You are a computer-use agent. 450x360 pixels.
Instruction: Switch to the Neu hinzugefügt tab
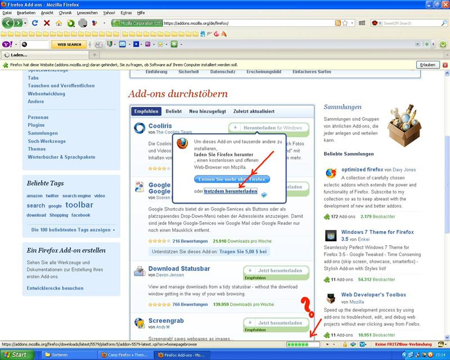click(208, 111)
